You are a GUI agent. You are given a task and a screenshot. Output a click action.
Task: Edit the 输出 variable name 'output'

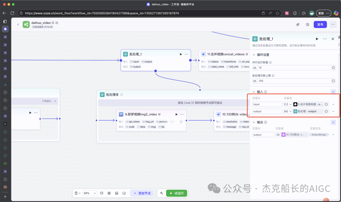pos(263,135)
